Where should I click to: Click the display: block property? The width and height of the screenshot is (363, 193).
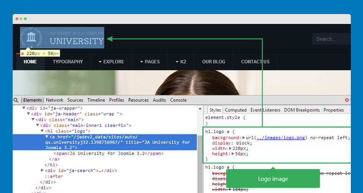click(x=232, y=143)
